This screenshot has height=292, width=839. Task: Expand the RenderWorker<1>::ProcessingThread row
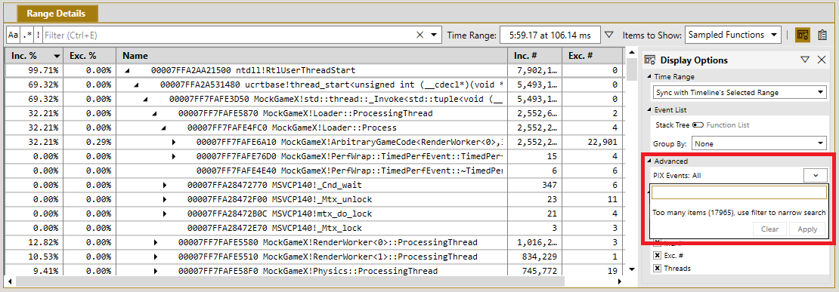pos(156,257)
